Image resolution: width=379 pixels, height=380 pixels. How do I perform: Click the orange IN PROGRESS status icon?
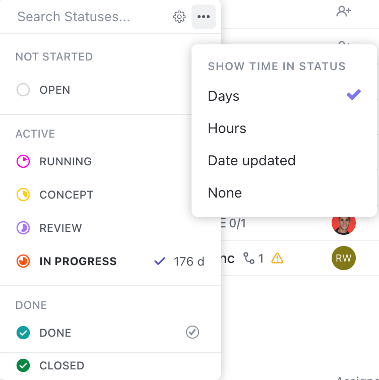click(23, 262)
